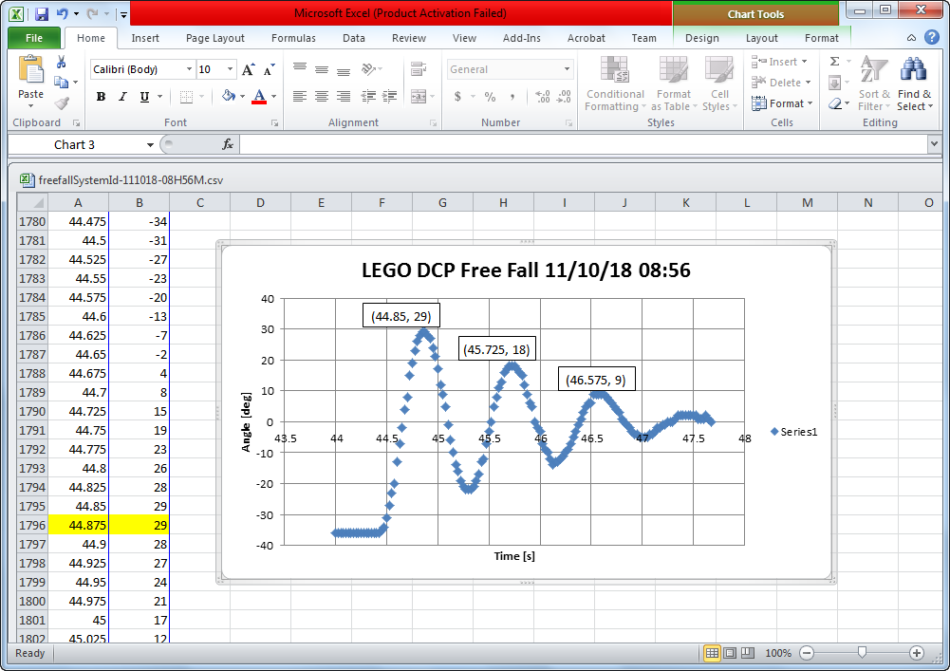950x671 pixels.
Task: Click the Save icon in Quick Access toolbar
Action: 41,13
